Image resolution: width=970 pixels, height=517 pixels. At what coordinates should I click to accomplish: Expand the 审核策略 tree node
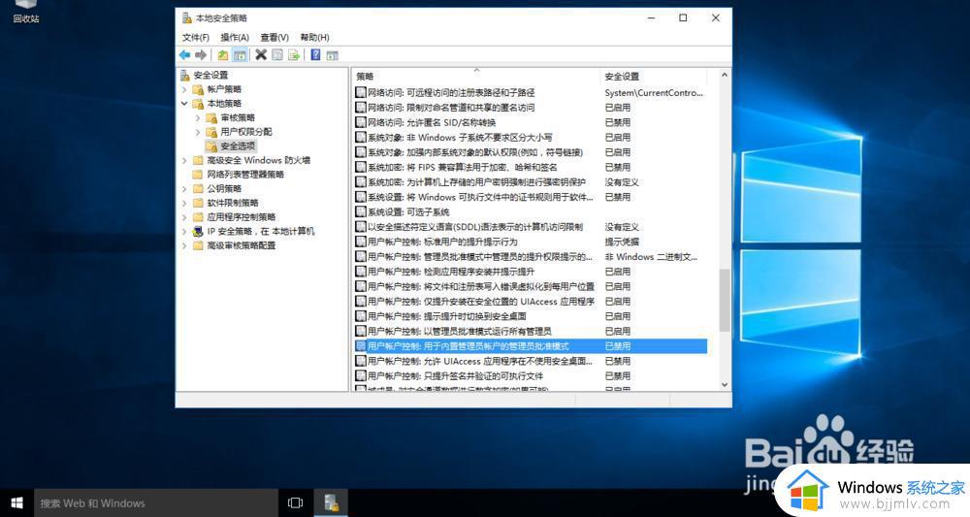point(197,117)
